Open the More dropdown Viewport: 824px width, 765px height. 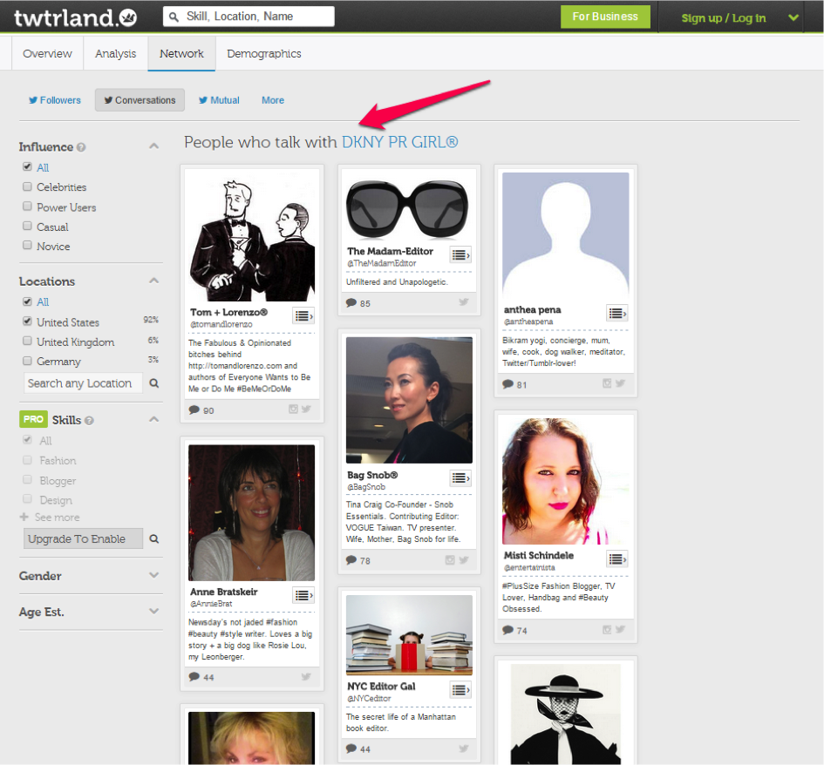coord(273,100)
